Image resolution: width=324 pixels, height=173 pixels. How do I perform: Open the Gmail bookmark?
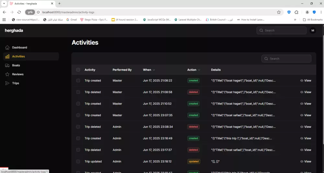71,20
